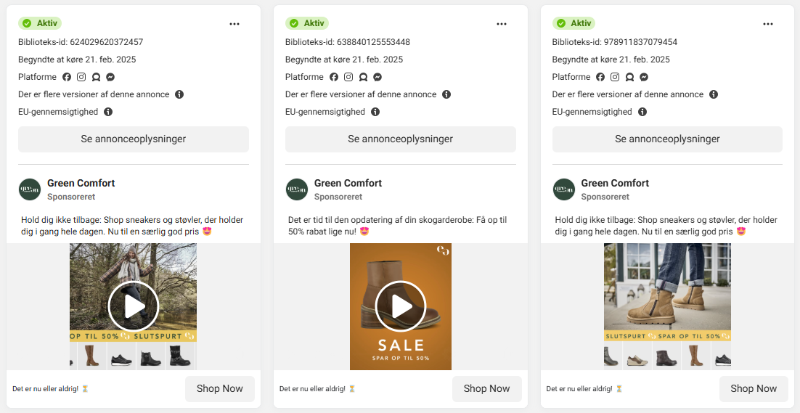Open Green Comfort page name in ad 624029620372457
The image size is (800, 413).
point(81,183)
